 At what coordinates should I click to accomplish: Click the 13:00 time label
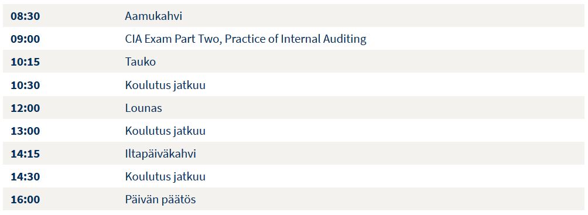tap(25, 131)
